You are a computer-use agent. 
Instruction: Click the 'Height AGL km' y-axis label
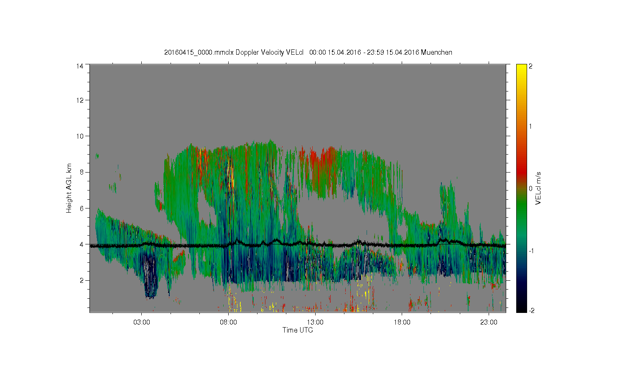(x=69, y=188)
